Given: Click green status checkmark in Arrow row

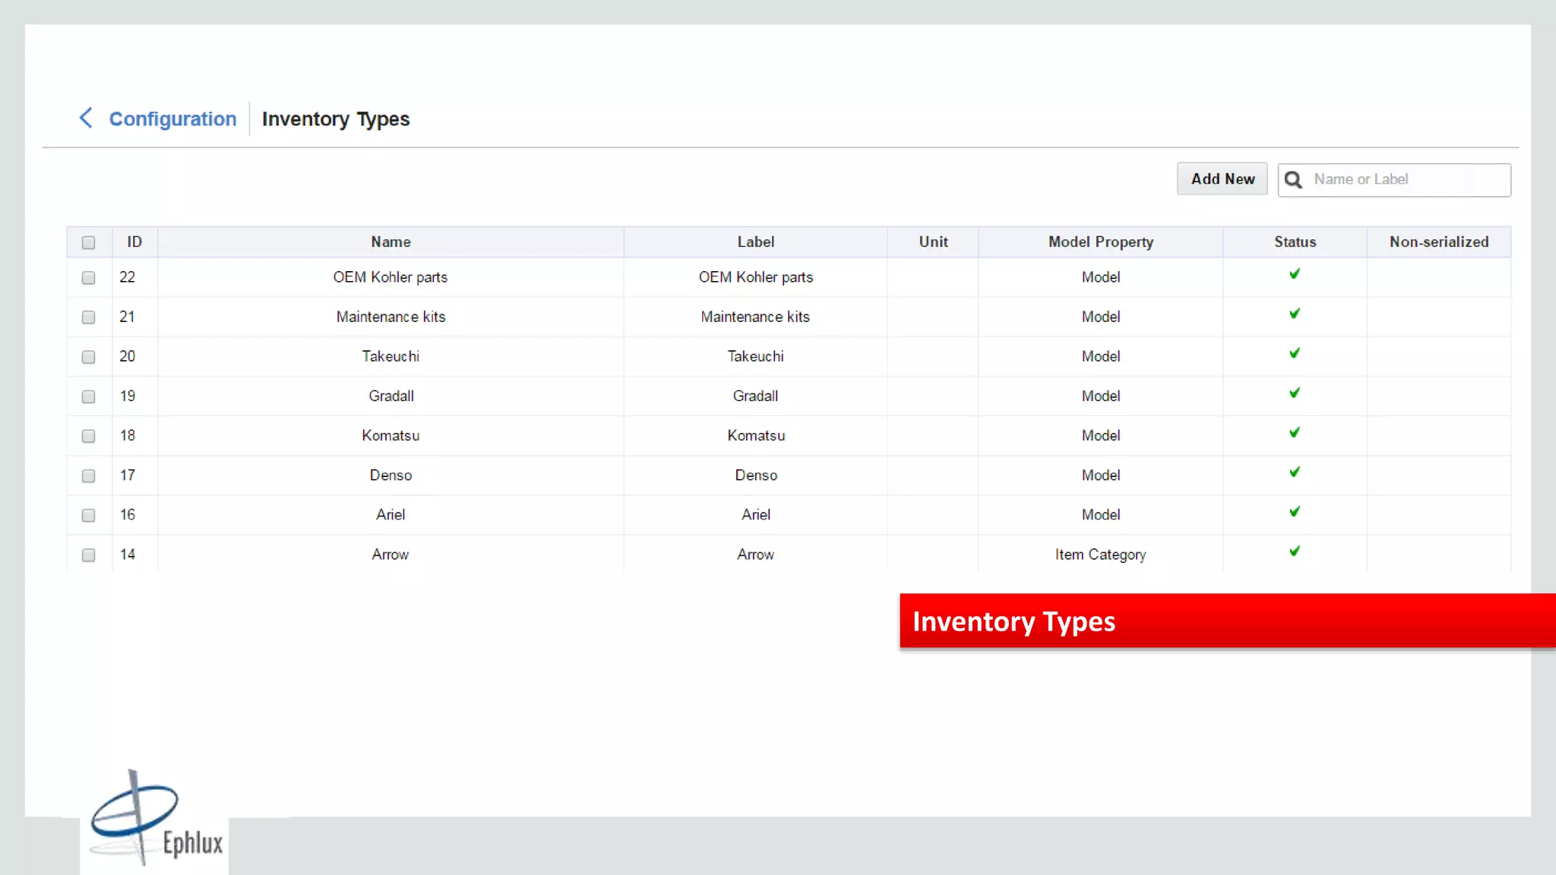Looking at the screenshot, I should [x=1295, y=551].
